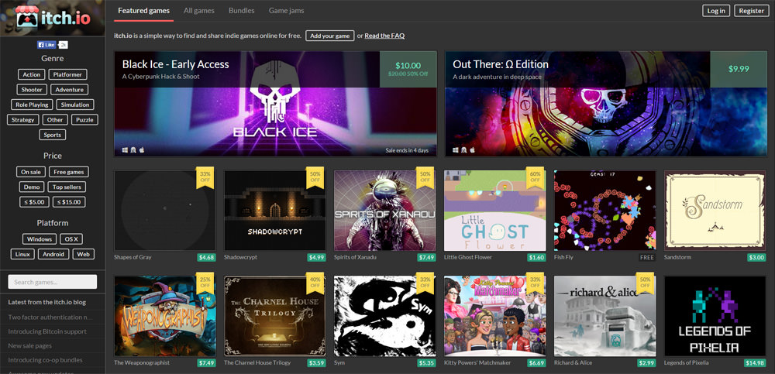Show Top sellers
Screen dimensions: 775x374
67,187
